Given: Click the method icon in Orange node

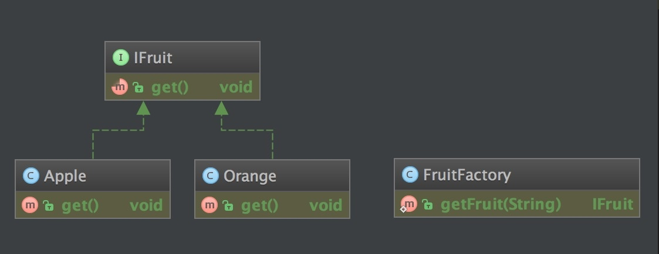Looking at the screenshot, I should point(209,205).
